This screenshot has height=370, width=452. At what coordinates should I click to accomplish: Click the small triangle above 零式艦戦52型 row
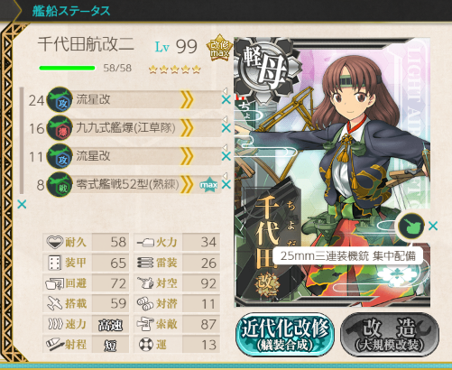click(x=225, y=176)
